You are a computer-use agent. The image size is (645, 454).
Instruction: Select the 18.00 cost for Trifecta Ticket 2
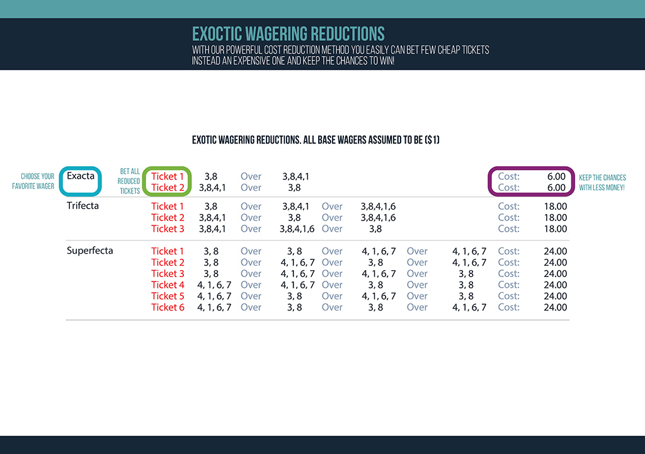click(555, 217)
